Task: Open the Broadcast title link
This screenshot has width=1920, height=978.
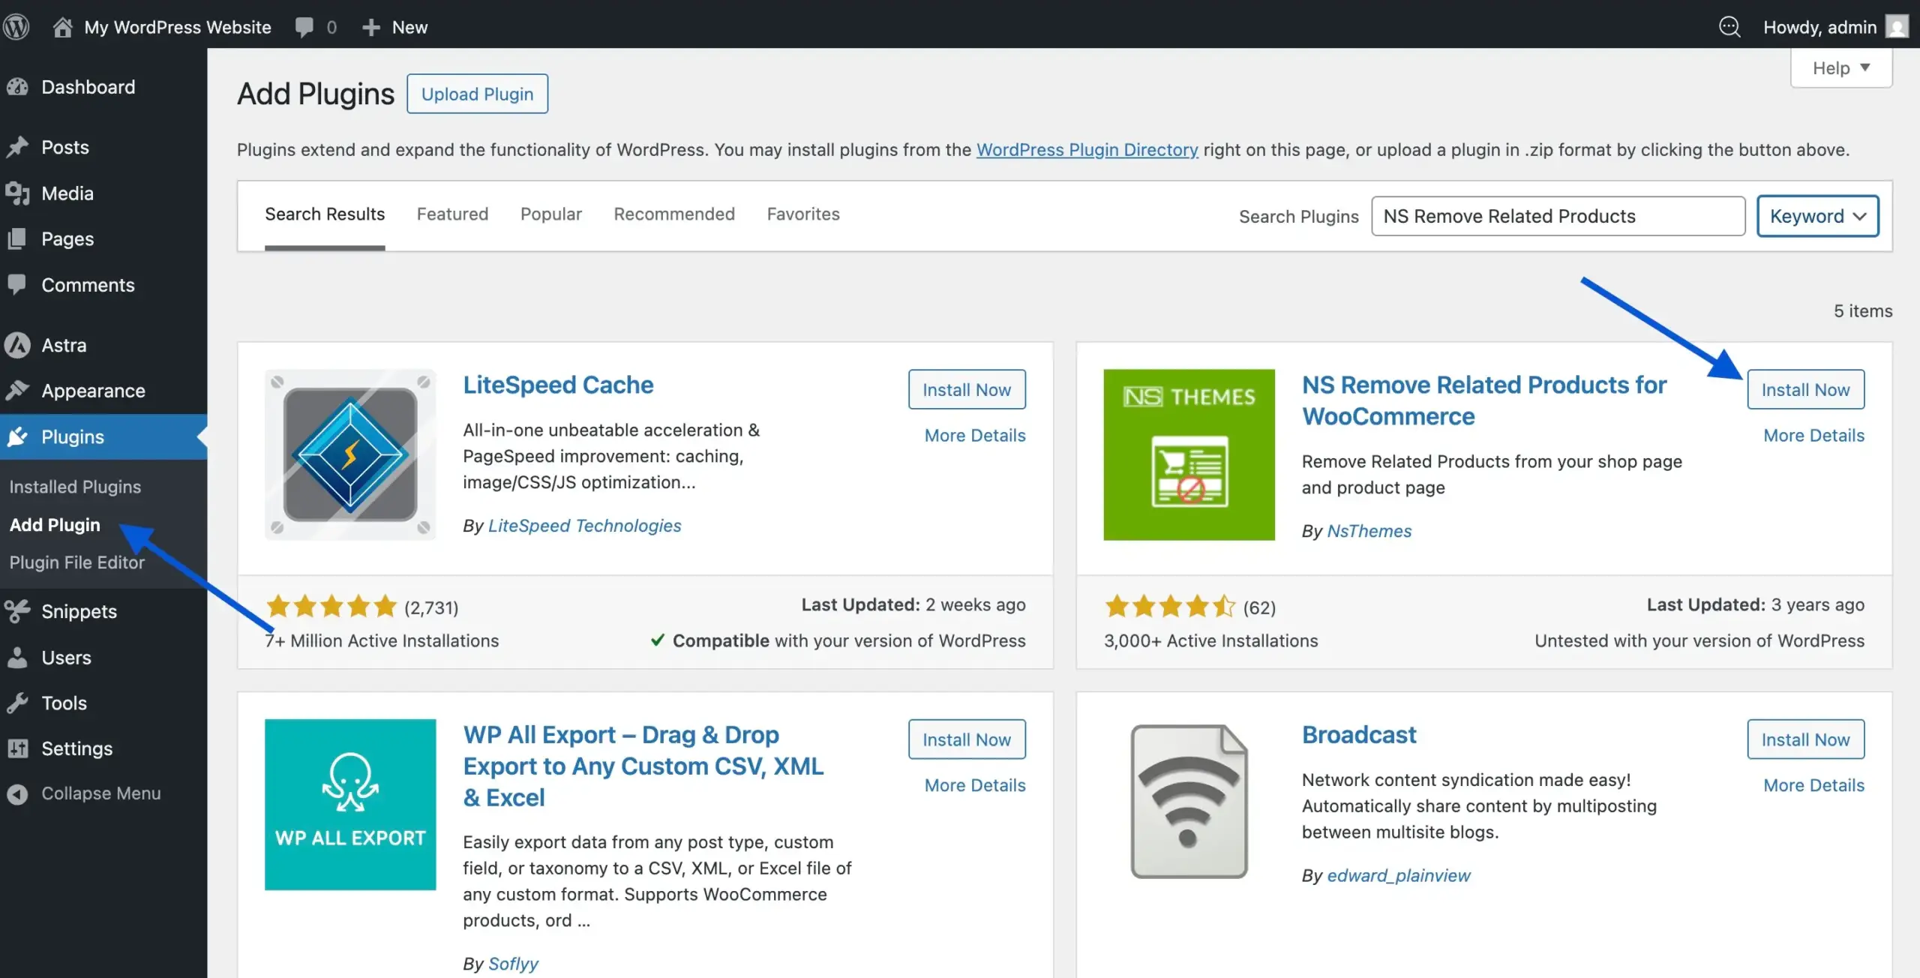Action: (1359, 735)
